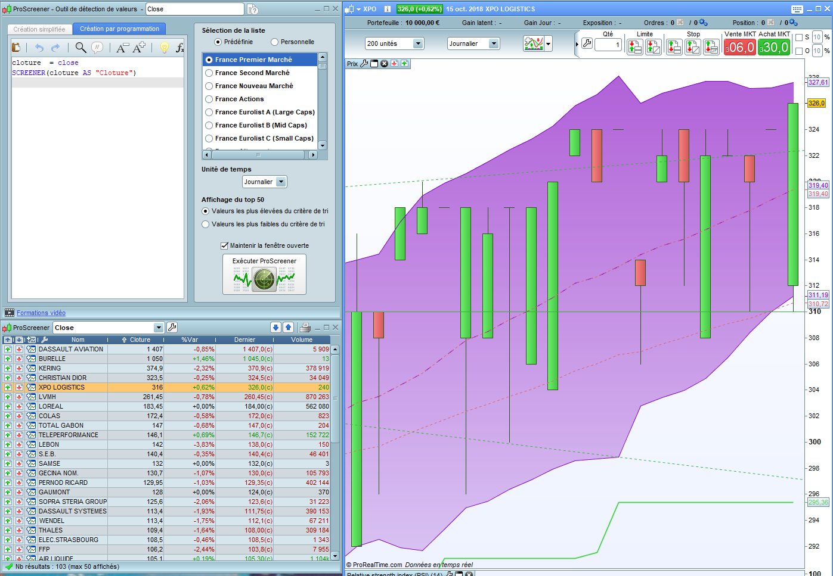833x576 pixels.
Task: Open chart timeframe Journalier dropdown
Action: pyautogui.click(x=473, y=43)
